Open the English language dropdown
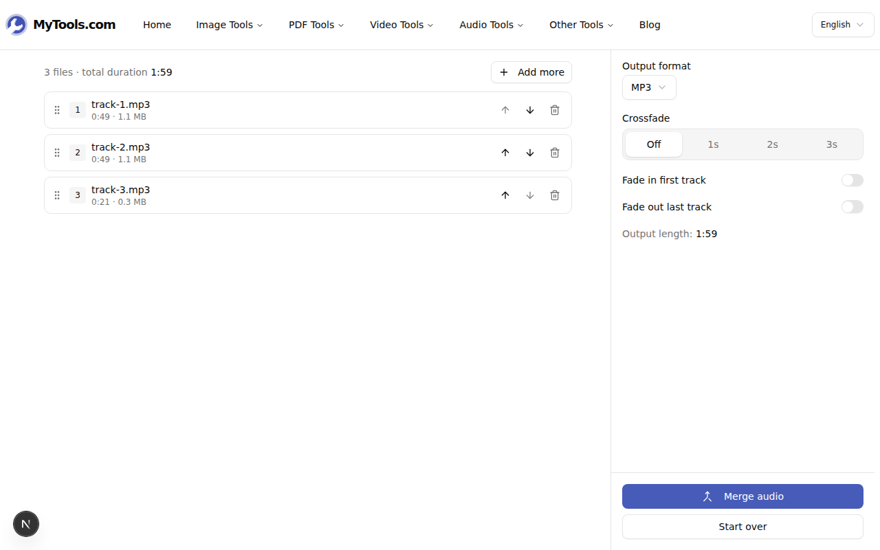880x550 pixels. click(x=842, y=25)
